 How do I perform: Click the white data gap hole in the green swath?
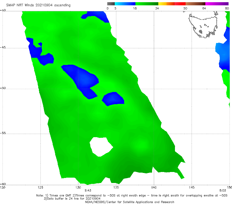coord(101,147)
